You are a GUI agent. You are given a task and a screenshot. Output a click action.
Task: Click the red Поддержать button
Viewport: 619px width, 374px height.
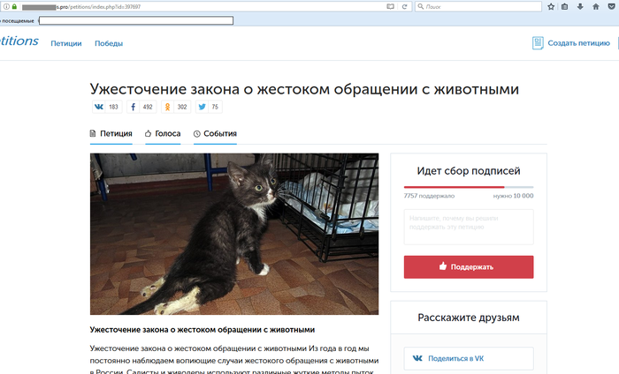pyautogui.click(x=469, y=267)
